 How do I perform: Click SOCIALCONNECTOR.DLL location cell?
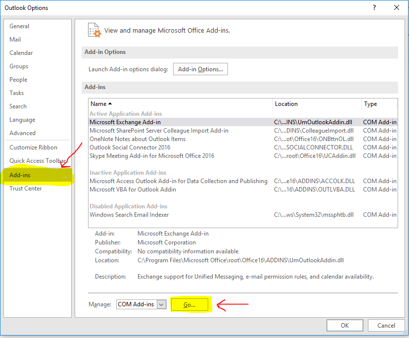313,147
